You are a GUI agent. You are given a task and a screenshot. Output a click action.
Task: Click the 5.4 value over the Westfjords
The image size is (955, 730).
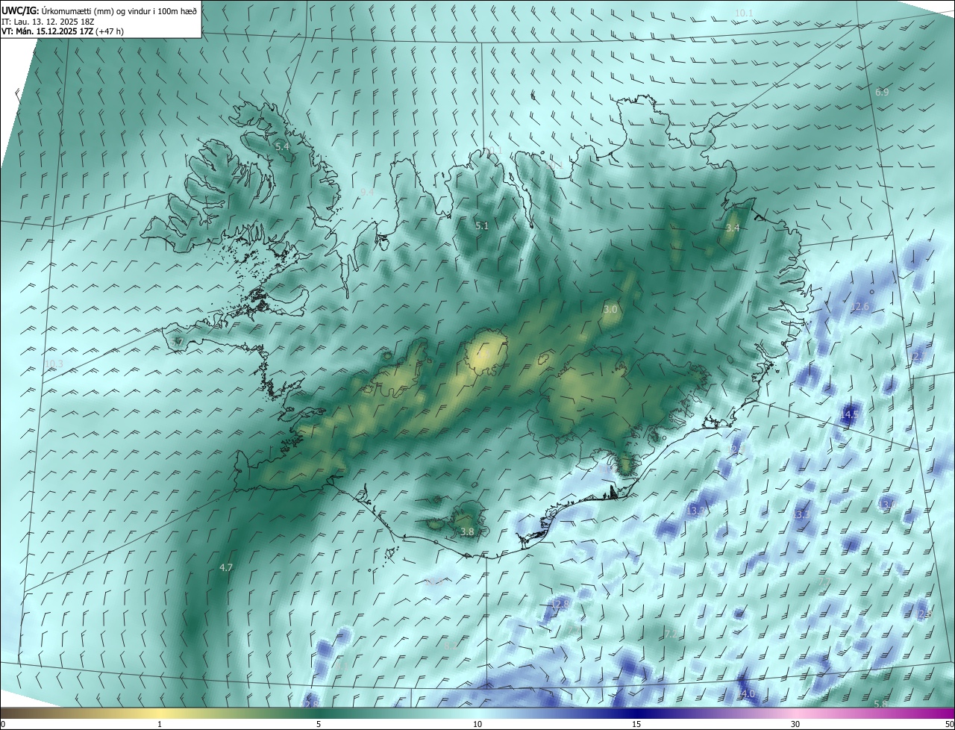282,146
